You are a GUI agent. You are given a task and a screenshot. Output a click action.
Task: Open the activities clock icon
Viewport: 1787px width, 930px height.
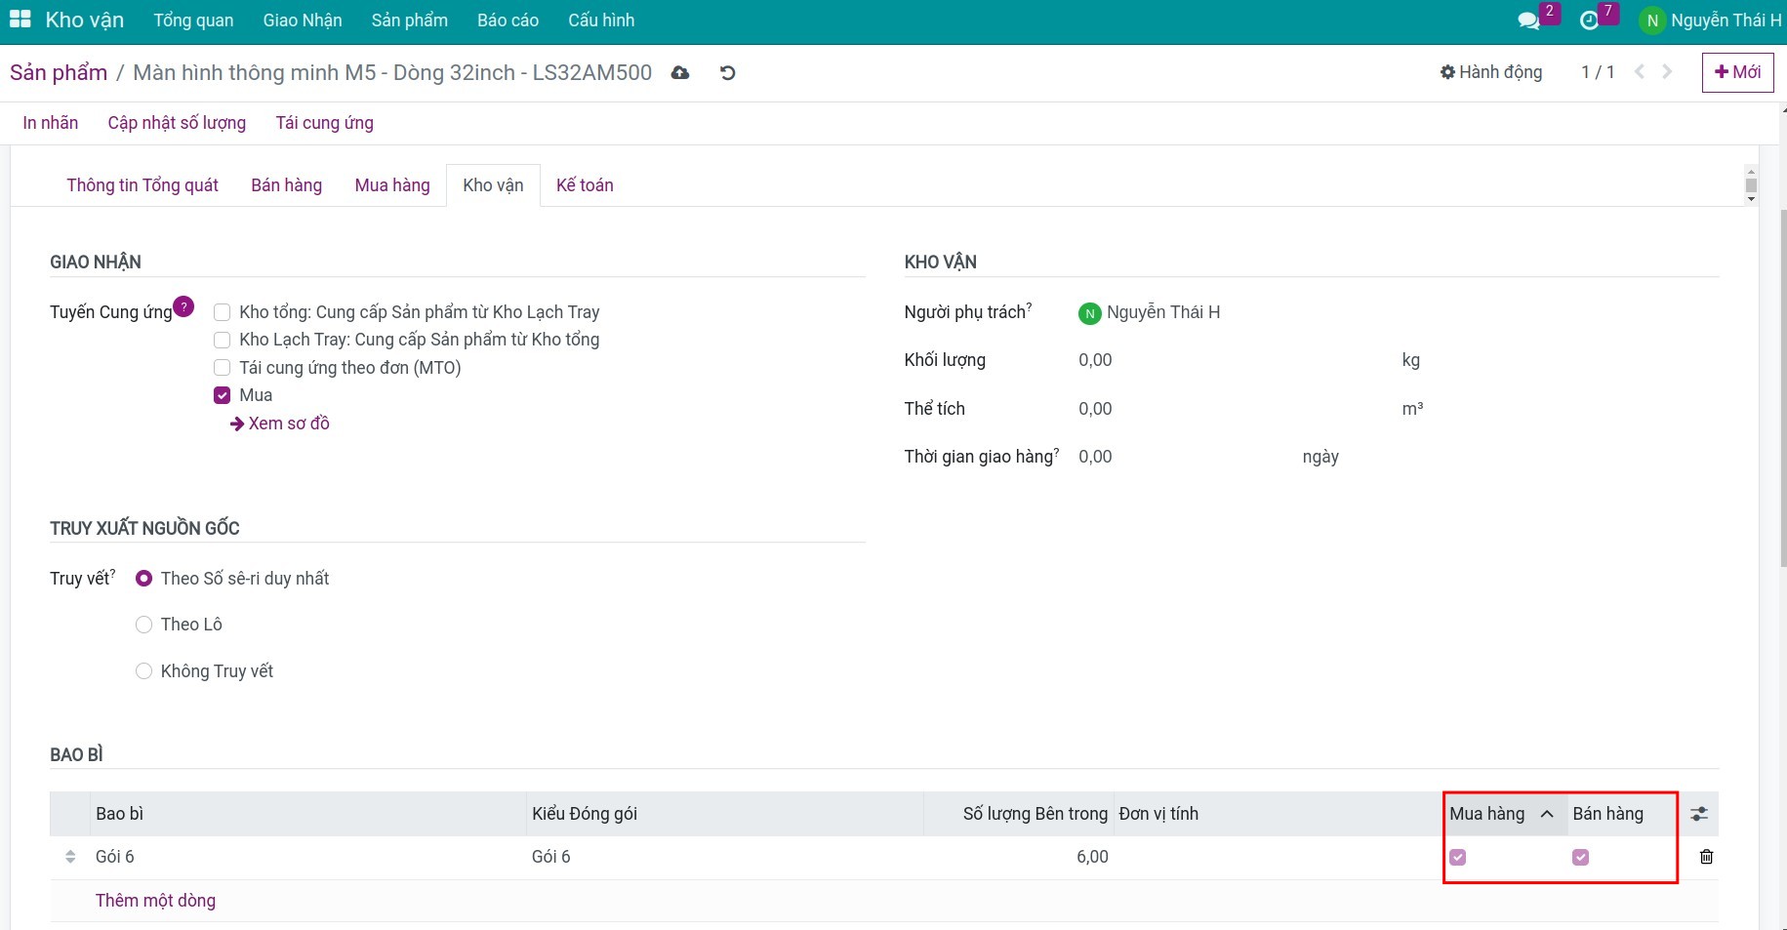point(1589,20)
